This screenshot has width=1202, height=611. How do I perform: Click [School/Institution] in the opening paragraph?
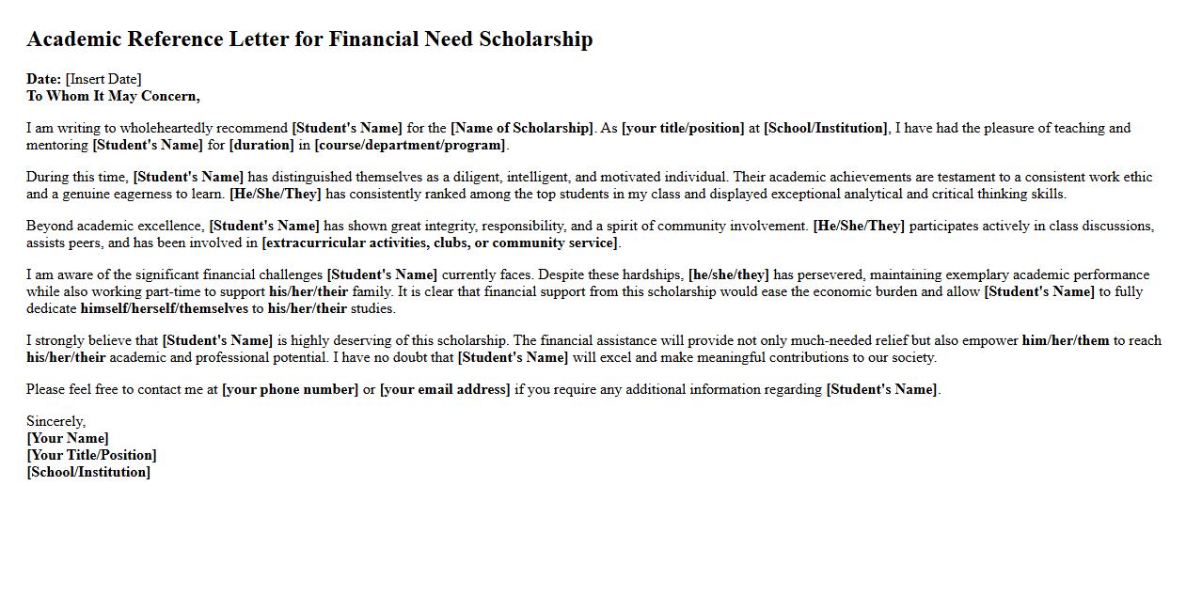tap(825, 128)
